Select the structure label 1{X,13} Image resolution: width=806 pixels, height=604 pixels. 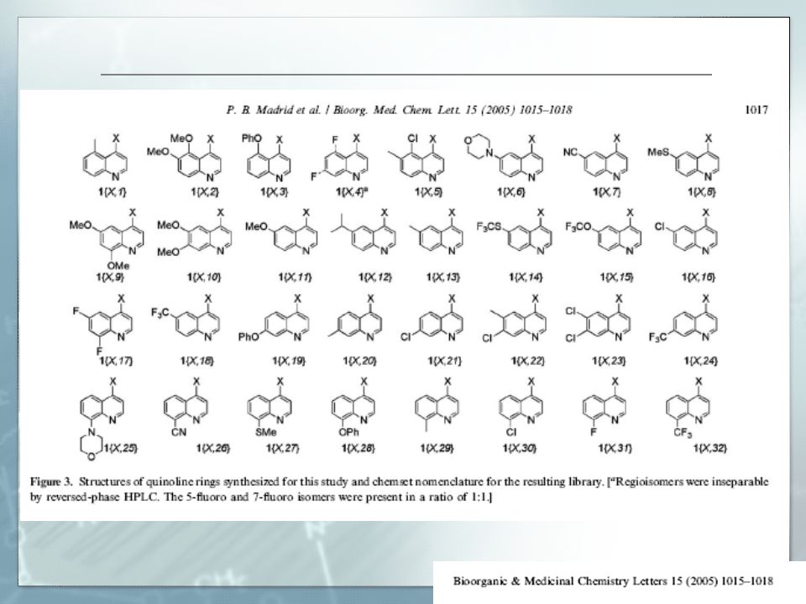443,278
